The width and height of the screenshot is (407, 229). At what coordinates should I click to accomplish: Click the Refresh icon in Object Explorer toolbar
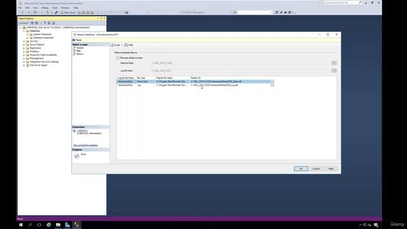[49, 23]
